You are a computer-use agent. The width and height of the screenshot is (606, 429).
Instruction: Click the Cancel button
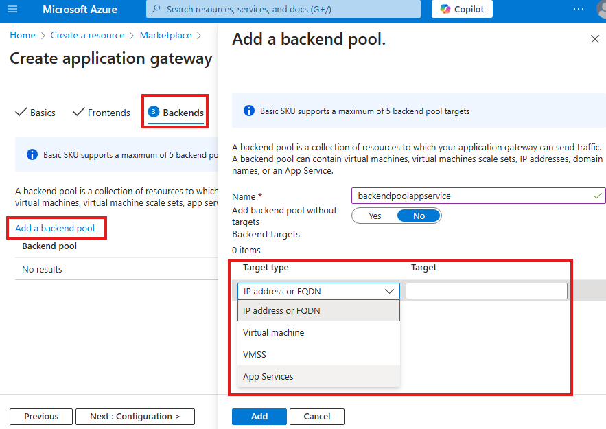tap(317, 416)
